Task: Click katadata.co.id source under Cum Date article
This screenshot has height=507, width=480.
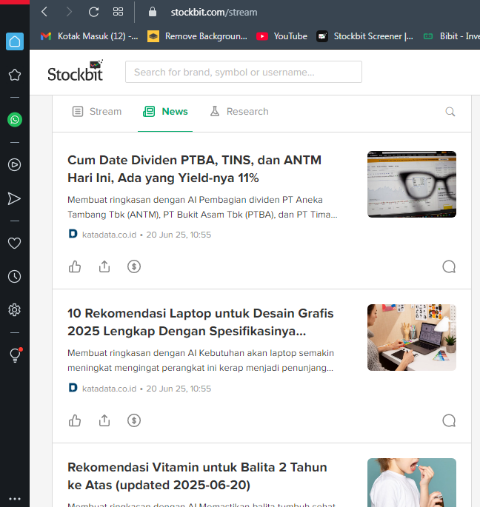Action: 109,235
